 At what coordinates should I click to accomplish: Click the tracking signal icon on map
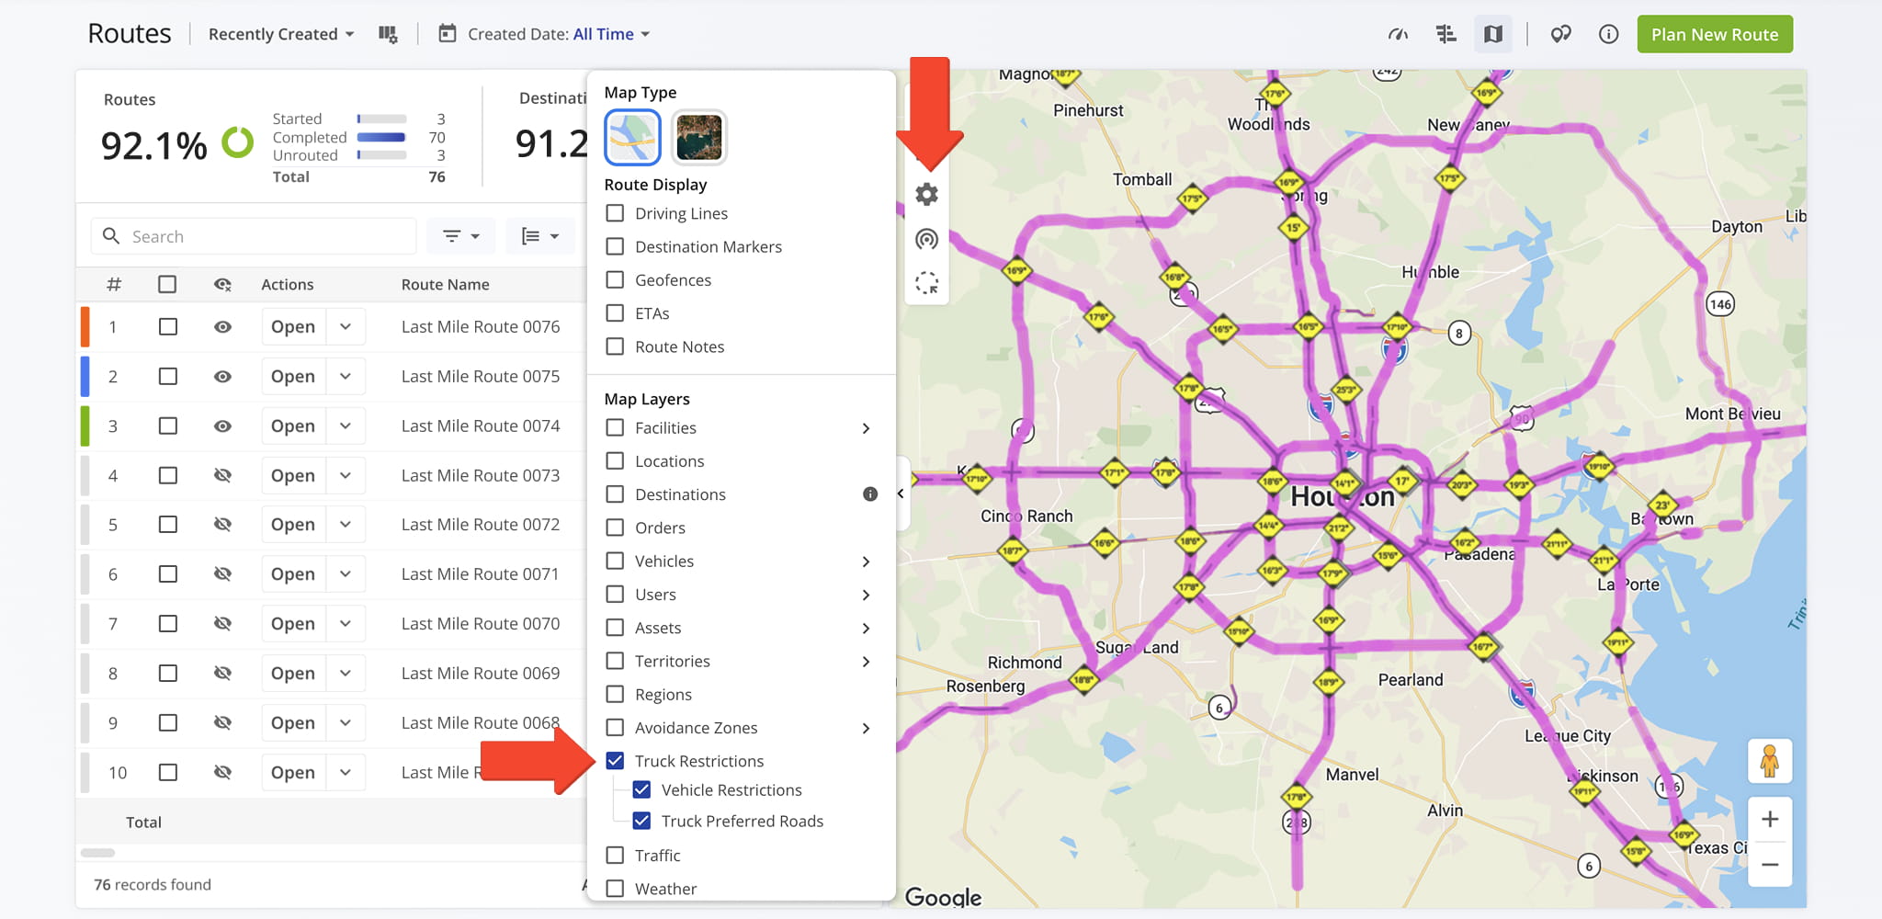click(x=926, y=239)
